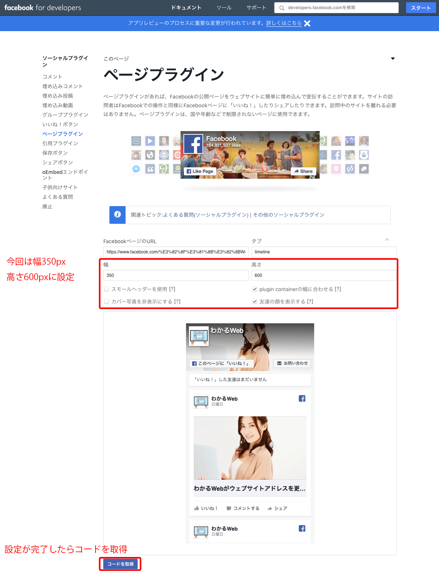The image size is (439, 576).
Task: Click Share on the Facebook banner image
Action: 304,171
